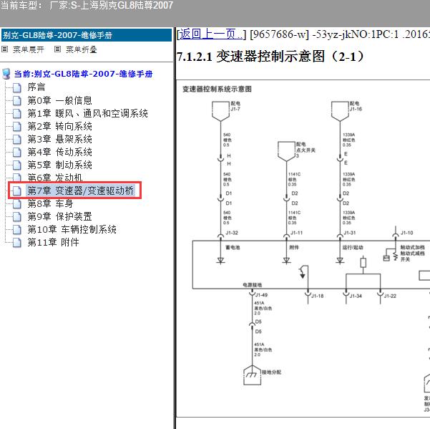Open 第1章 暖风、通风和空调系统

[x=87, y=113]
